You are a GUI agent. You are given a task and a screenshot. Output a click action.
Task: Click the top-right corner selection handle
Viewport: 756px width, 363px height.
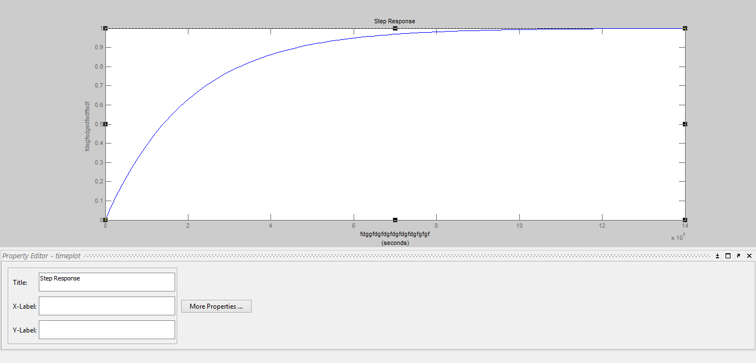(685, 28)
